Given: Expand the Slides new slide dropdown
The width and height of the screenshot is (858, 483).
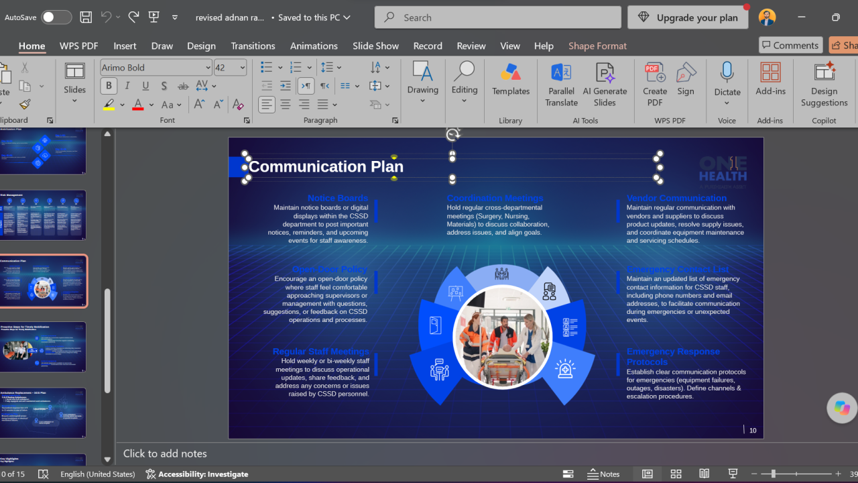Looking at the screenshot, I should click(x=74, y=101).
